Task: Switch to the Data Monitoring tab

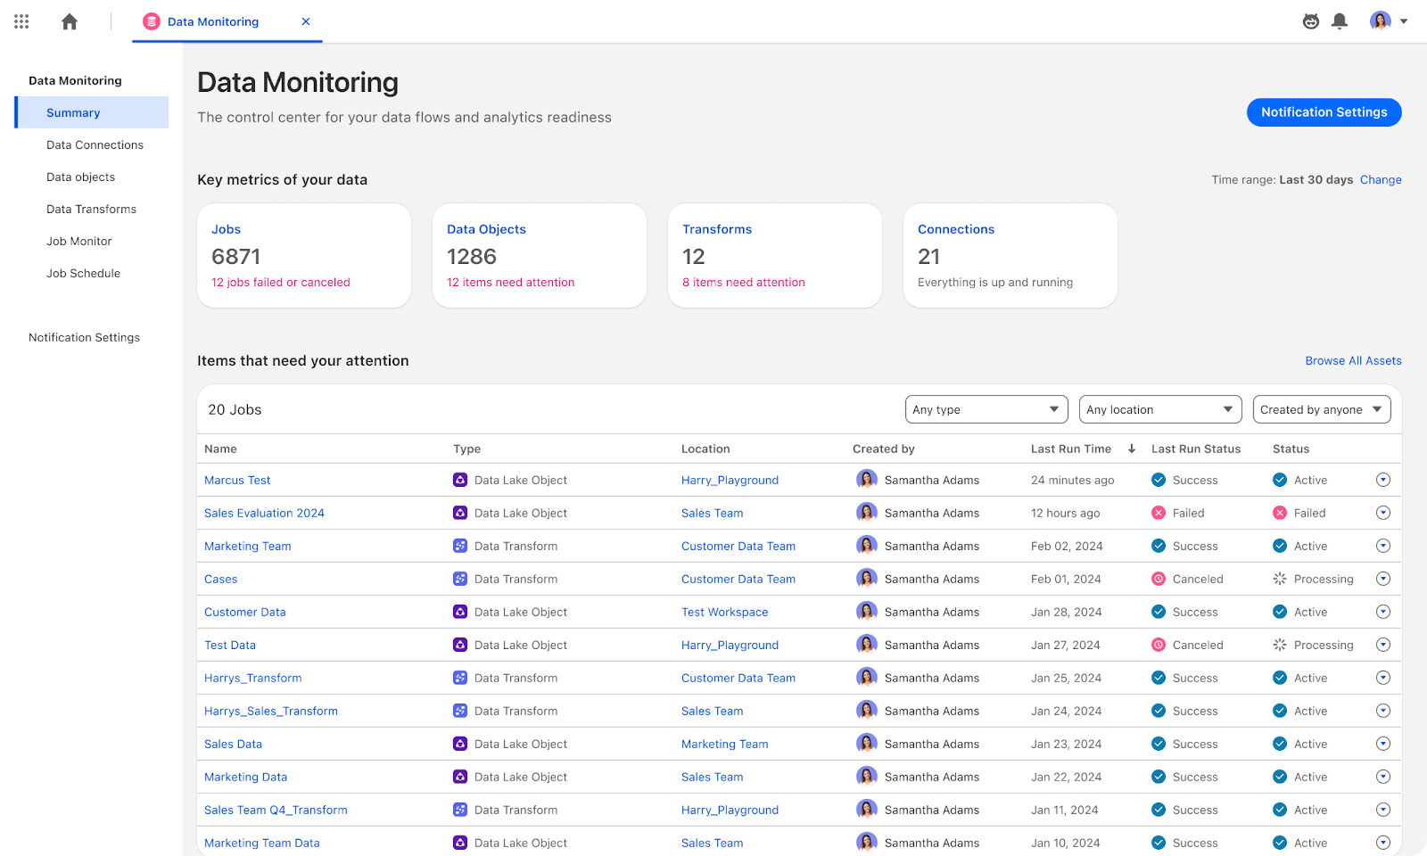Action: pos(212,21)
